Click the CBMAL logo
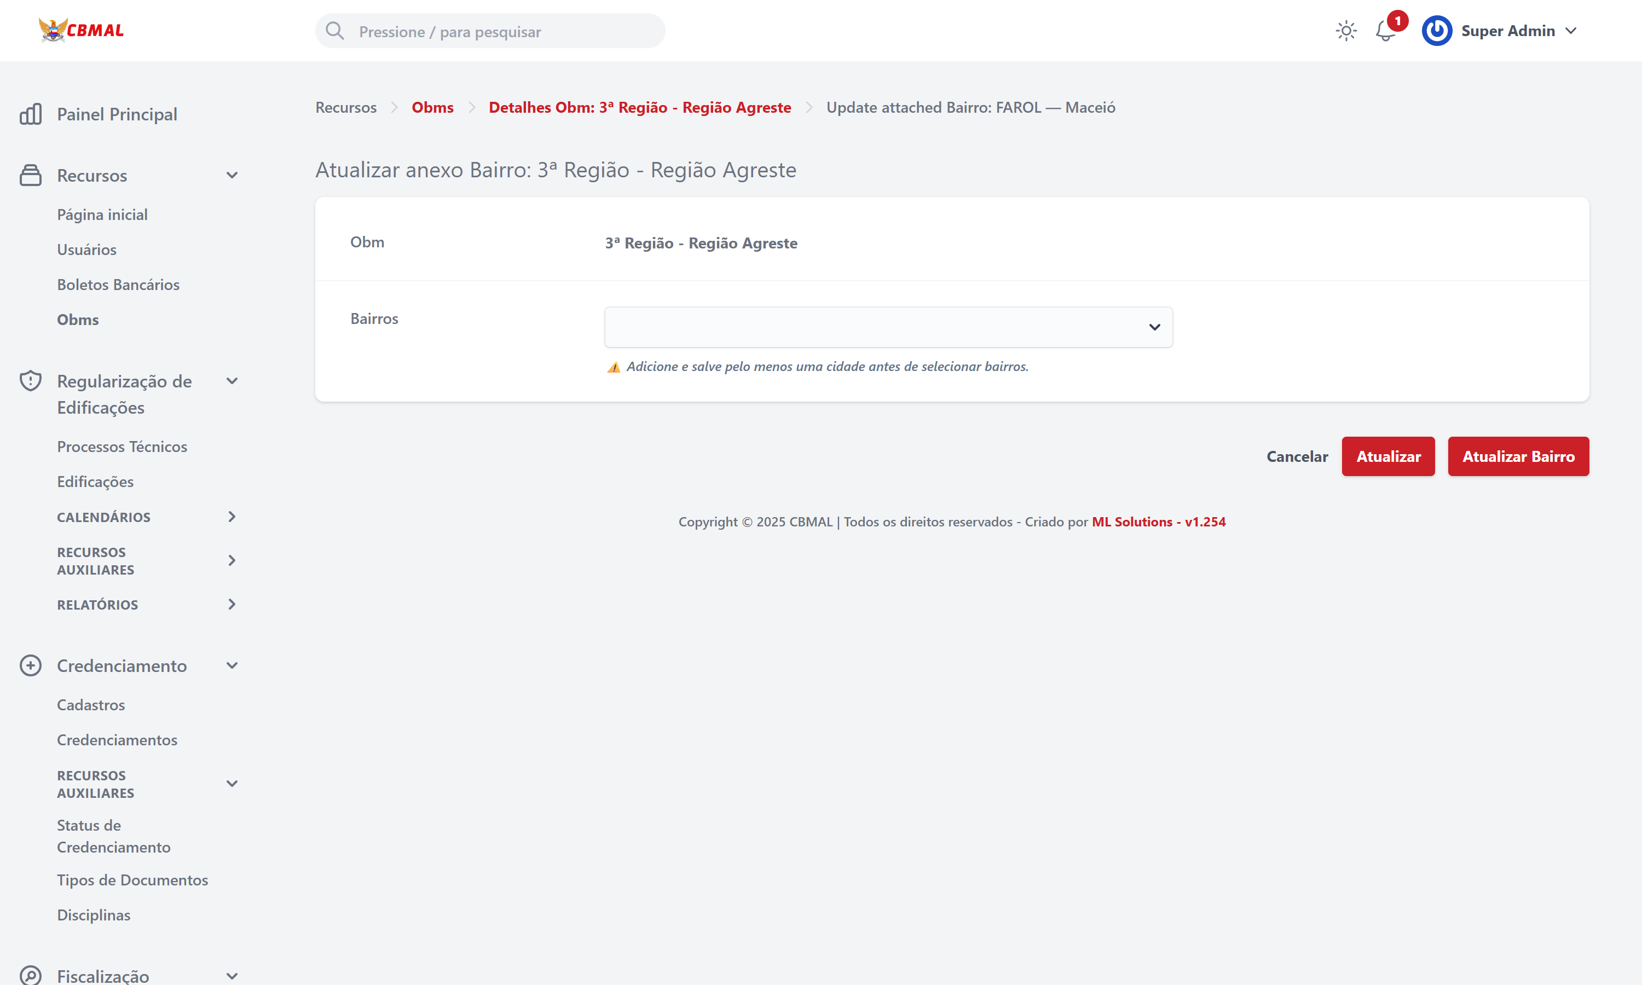 (x=81, y=31)
